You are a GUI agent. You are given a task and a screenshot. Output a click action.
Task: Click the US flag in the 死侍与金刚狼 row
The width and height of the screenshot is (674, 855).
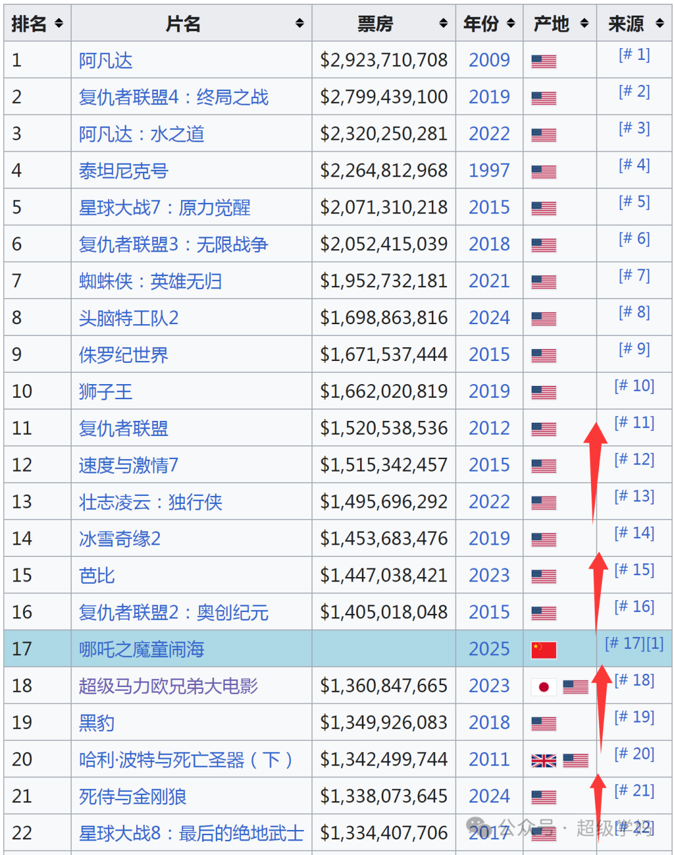[544, 798]
